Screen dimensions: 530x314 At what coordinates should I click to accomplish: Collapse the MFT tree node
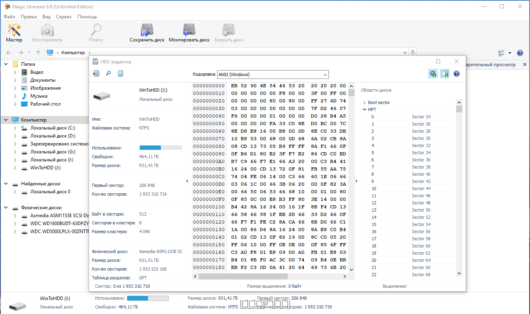pos(364,110)
